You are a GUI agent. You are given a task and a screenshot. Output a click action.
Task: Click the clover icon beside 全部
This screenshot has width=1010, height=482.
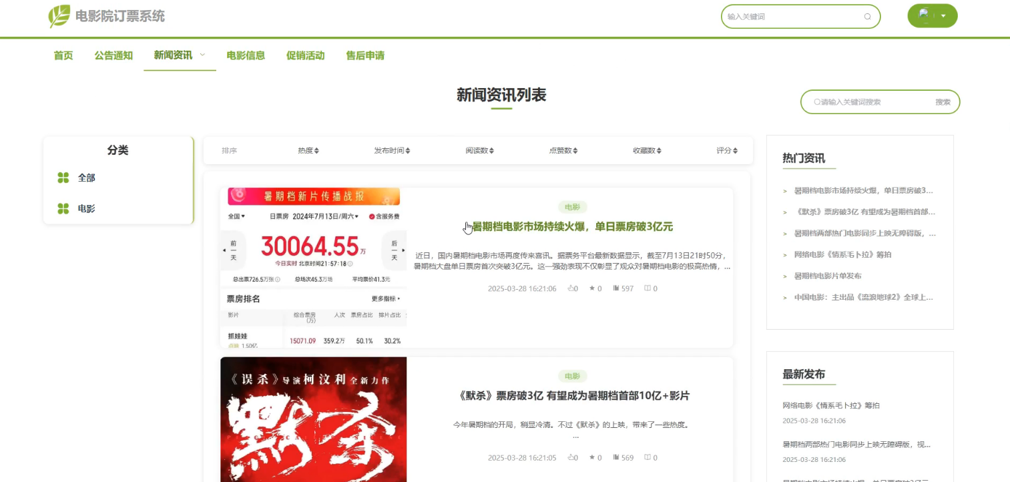(x=63, y=178)
